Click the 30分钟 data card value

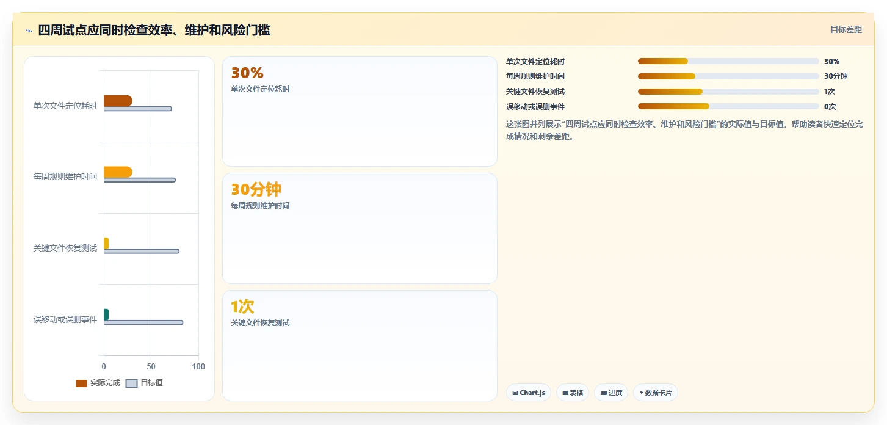click(x=256, y=189)
